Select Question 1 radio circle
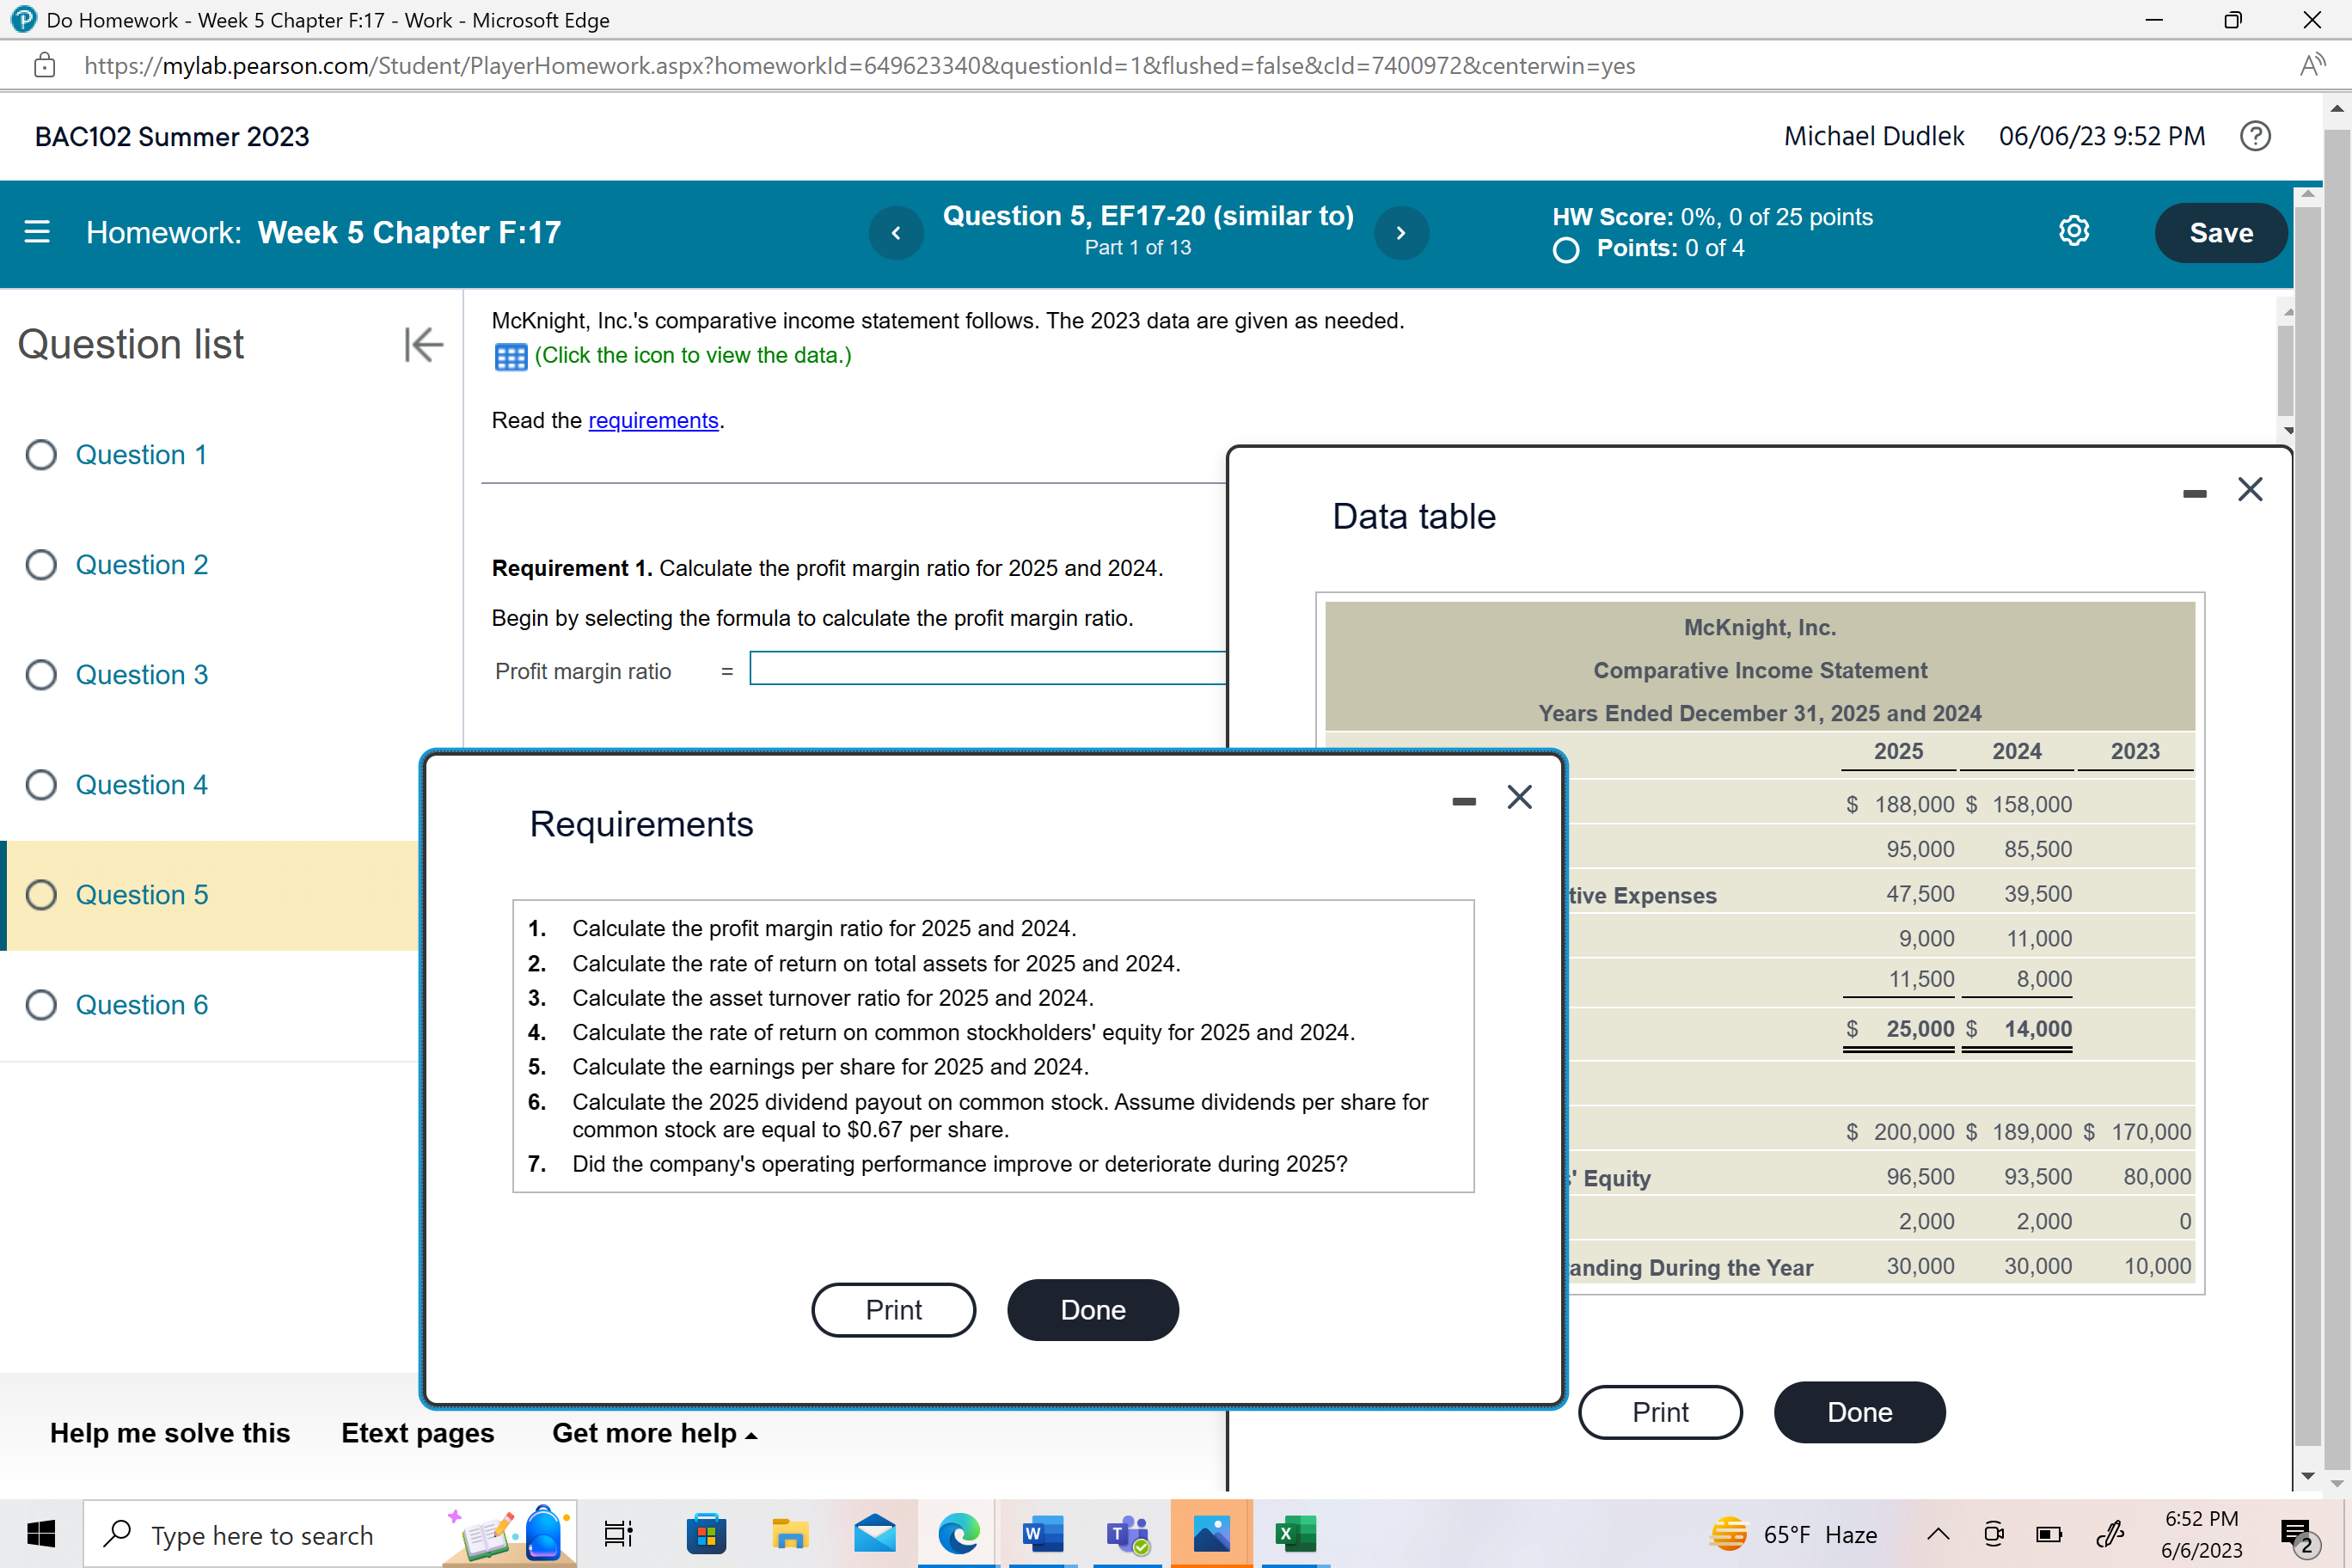 point(41,455)
